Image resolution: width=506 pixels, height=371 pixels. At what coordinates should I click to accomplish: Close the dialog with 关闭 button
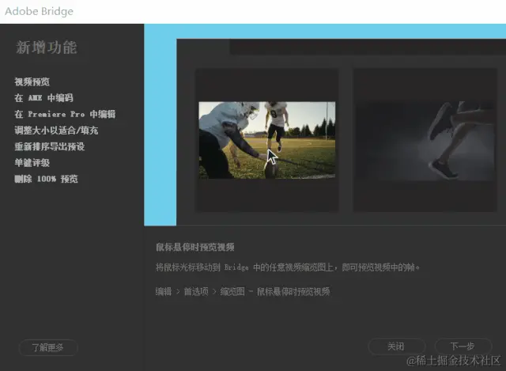pos(396,346)
